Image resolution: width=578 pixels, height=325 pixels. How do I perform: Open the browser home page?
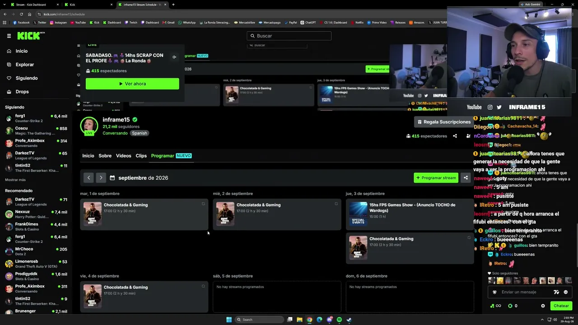(29, 14)
